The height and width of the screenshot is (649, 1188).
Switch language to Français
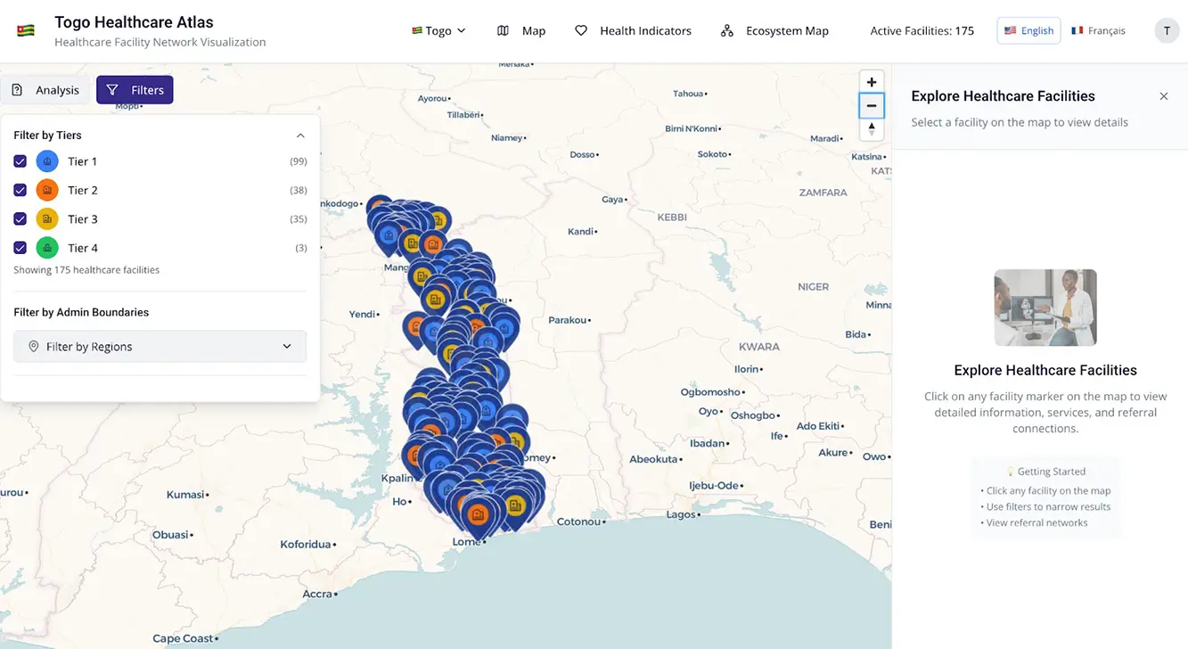(1098, 30)
